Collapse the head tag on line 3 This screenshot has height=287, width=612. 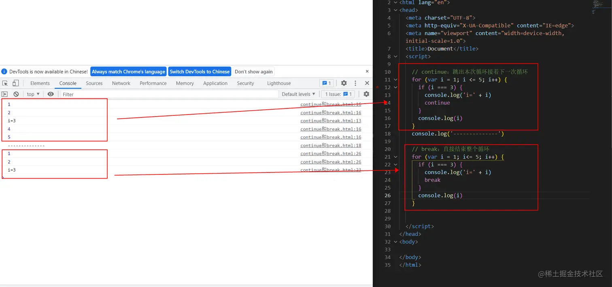(x=396, y=10)
